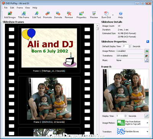Collapse the Slideshow Properties section
The width and height of the screenshot is (153, 139).
(x=148, y=42)
